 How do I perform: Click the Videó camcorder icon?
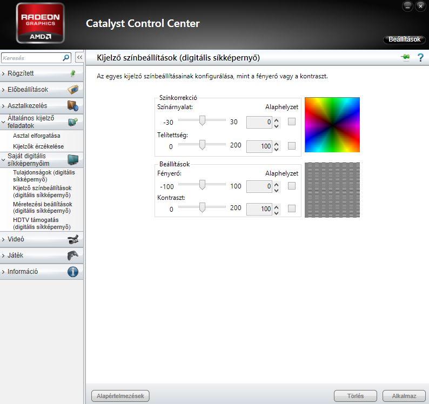[x=73, y=239]
